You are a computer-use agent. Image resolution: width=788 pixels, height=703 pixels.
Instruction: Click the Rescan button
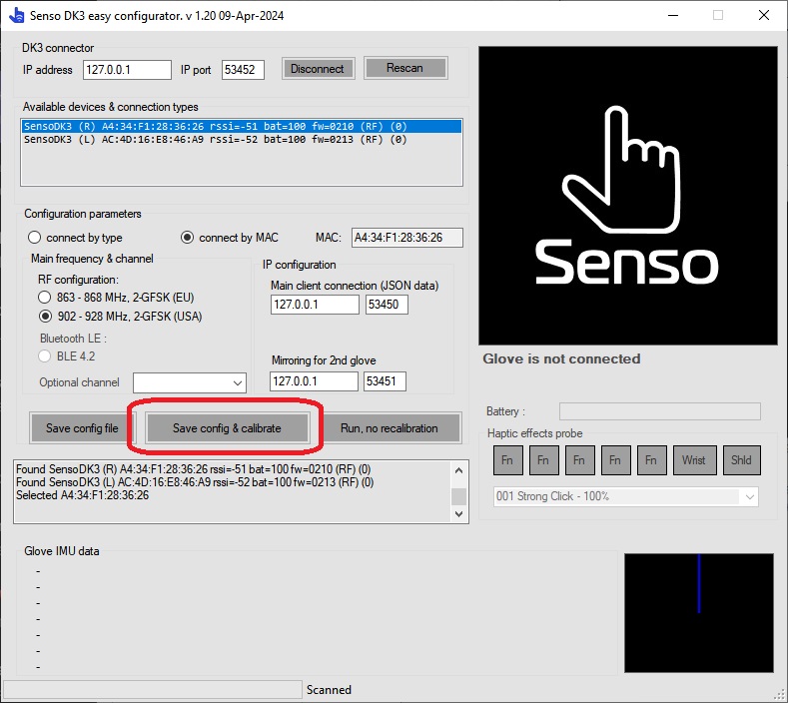[404, 68]
